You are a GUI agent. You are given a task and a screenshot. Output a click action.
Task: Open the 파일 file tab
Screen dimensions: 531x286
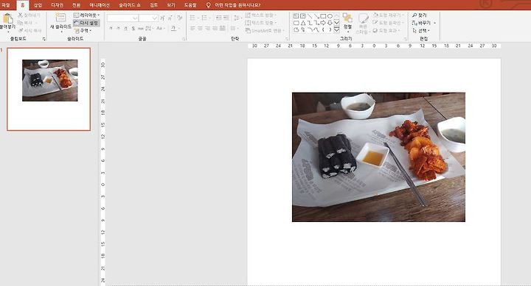pyautogui.click(x=6, y=5)
